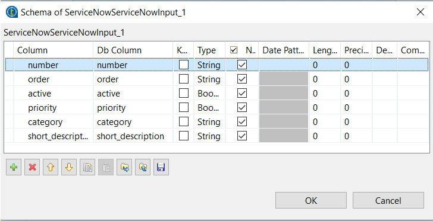This screenshot has width=433, height=221.
Task: Click the Column header label
Action: [x=32, y=50]
